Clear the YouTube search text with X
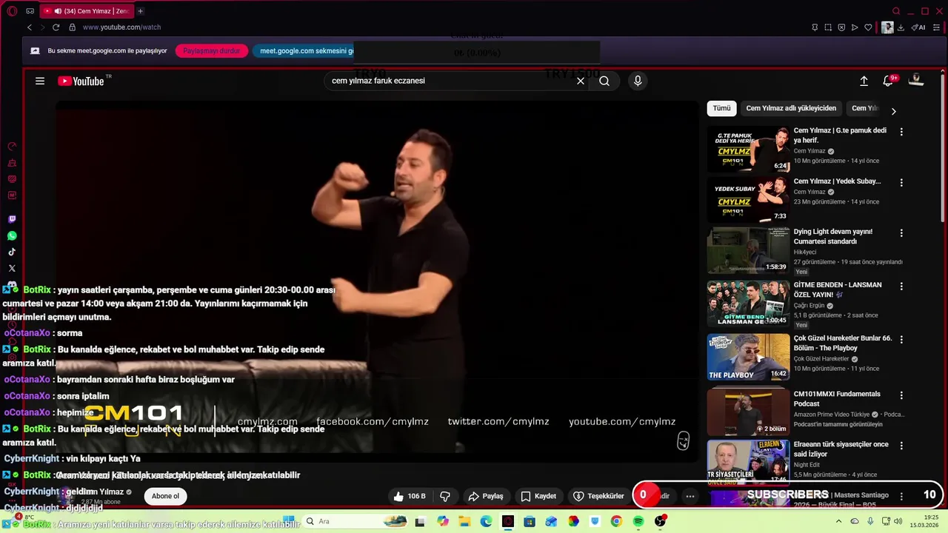948x533 pixels. tap(581, 81)
